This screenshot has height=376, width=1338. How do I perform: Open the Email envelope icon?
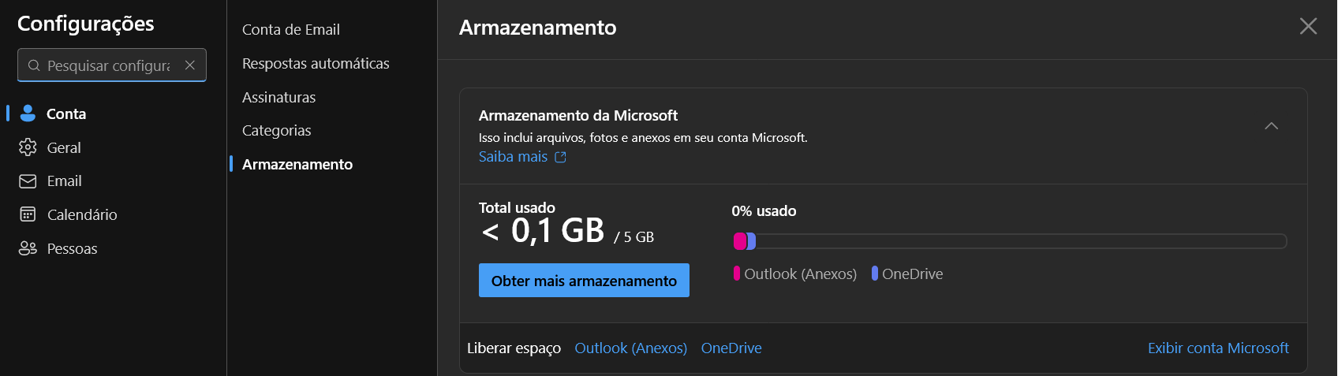pos(28,181)
